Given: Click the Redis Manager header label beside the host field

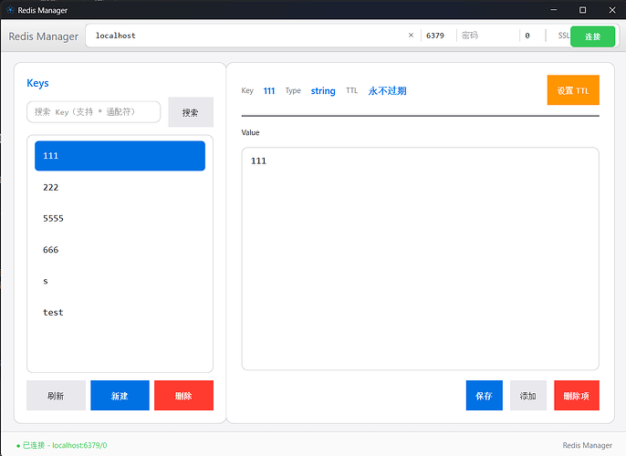Looking at the screenshot, I should [44, 36].
